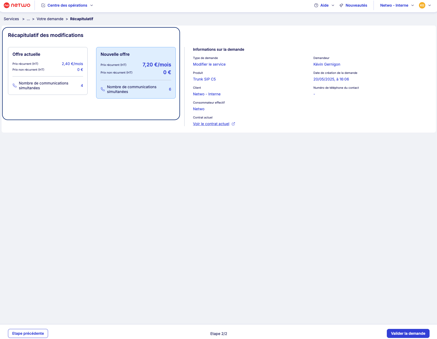
Task: Click the 2,40 €/mois price
Action: (x=72, y=64)
